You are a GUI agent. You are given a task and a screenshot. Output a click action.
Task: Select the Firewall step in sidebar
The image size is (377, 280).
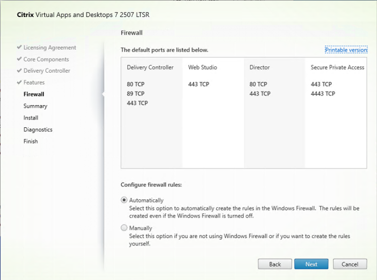click(x=34, y=94)
